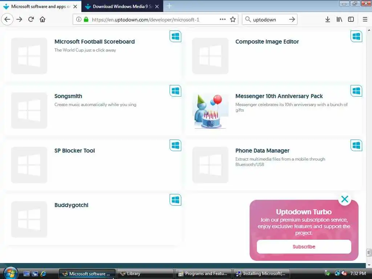This screenshot has width=372, height=279.
Task: Bookmark this page with the star
Action: [x=233, y=20]
